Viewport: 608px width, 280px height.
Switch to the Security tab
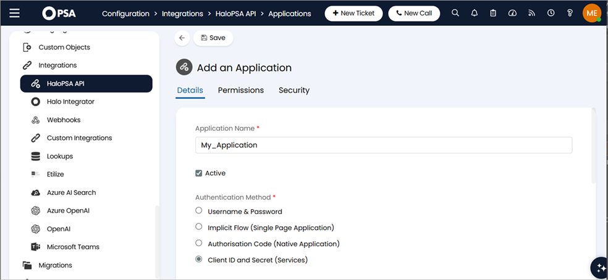click(x=294, y=90)
